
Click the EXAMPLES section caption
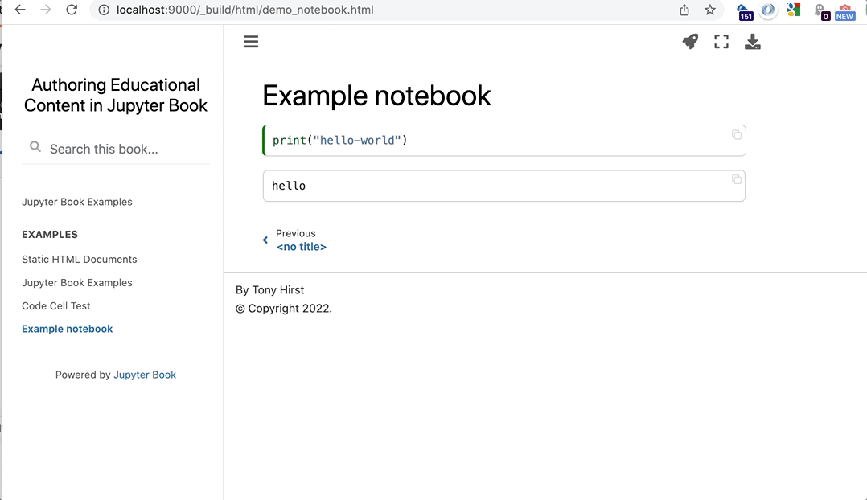click(x=50, y=234)
